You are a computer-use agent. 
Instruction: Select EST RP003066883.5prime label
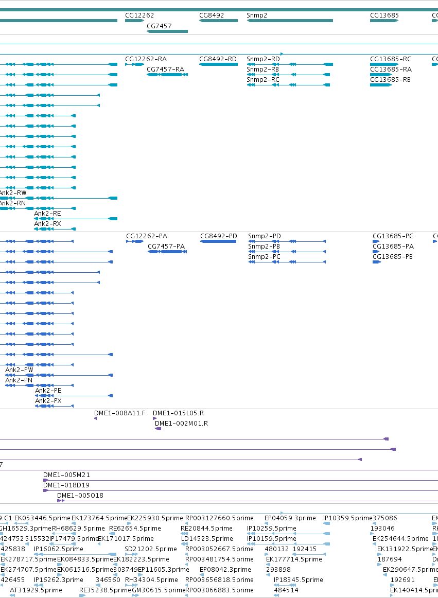point(219,590)
